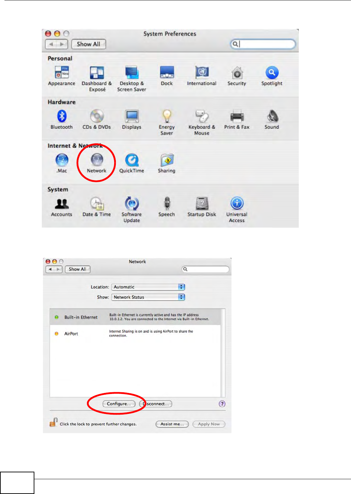This screenshot has width=351, height=494.
Task: Open the Sound preference pane
Action: tap(272, 120)
